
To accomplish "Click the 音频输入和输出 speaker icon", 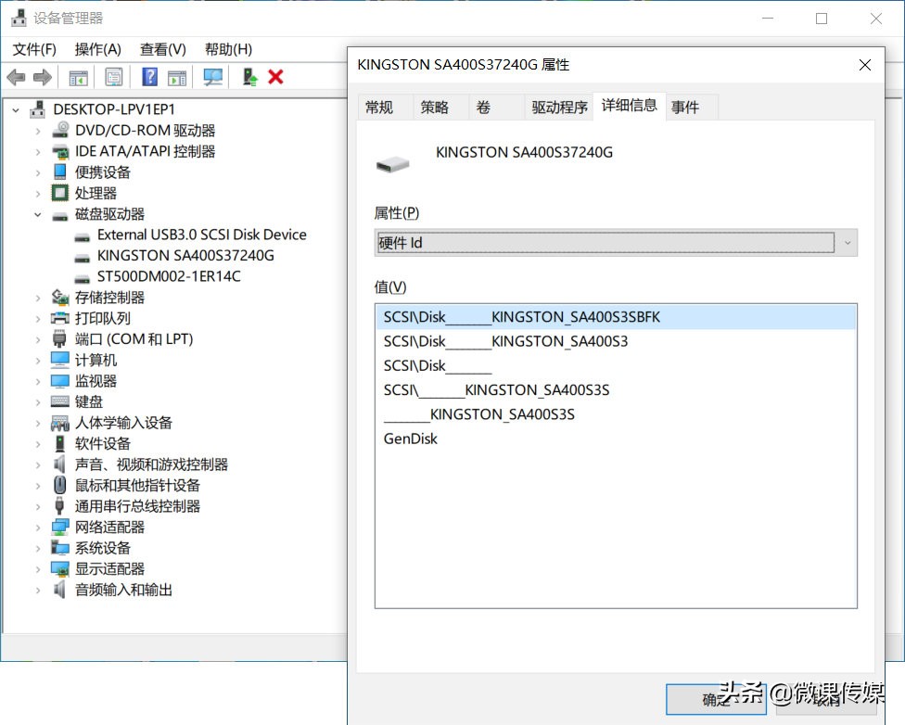I will 59,590.
